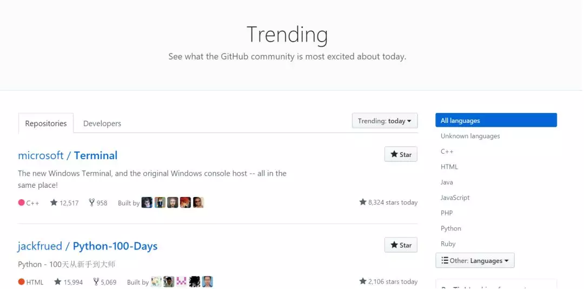Select All languages filter

[496, 121]
